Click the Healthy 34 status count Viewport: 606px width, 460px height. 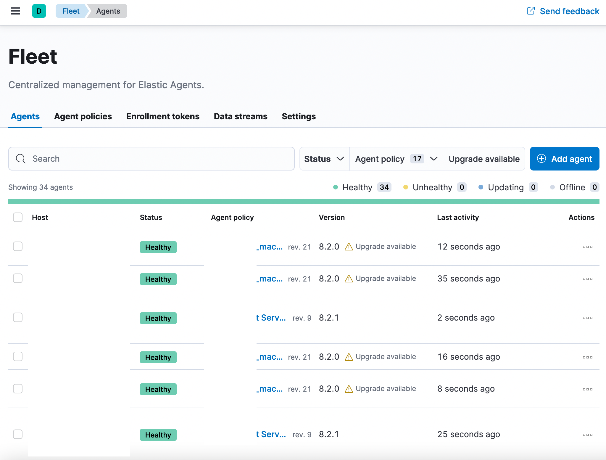(x=362, y=187)
